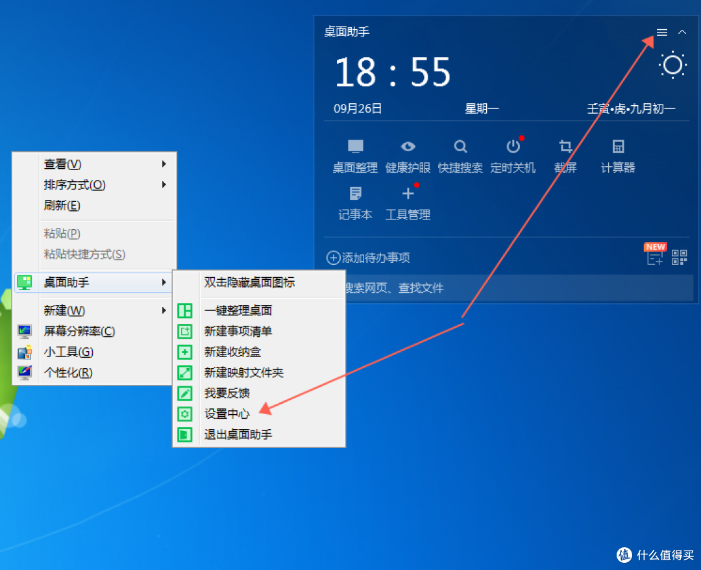Select 粘贴快捷方式(S) menu entry
The image size is (701, 570).
pos(95,254)
